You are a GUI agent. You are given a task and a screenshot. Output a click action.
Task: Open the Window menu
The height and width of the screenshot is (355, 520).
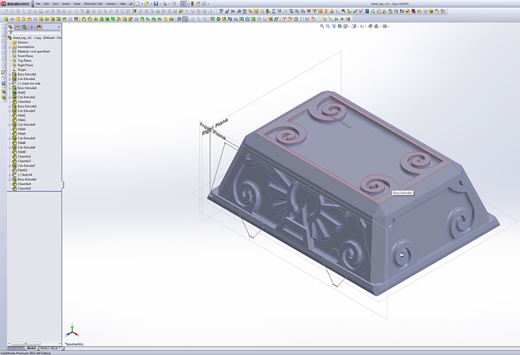coord(111,4)
